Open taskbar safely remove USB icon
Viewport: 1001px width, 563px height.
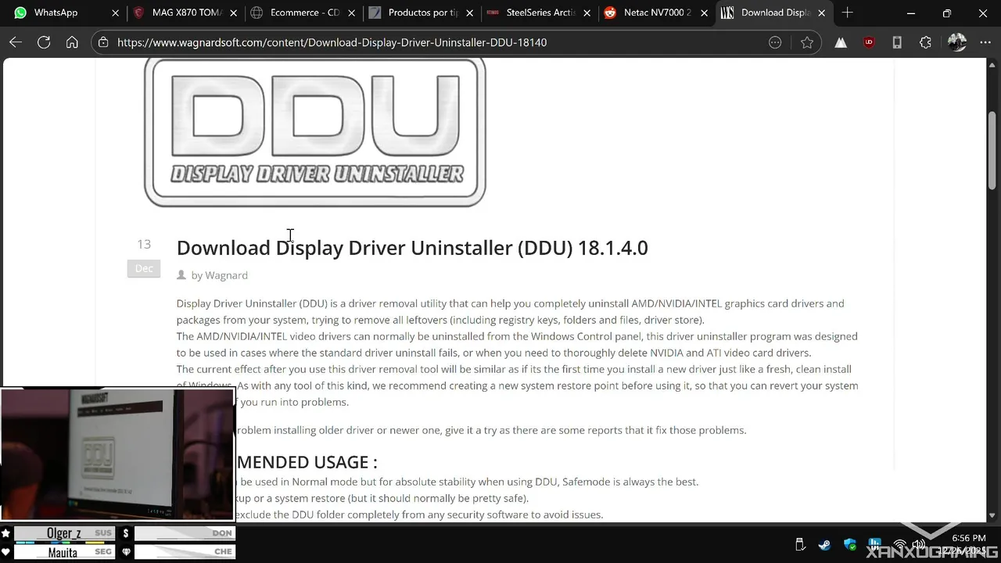pos(800,545)
